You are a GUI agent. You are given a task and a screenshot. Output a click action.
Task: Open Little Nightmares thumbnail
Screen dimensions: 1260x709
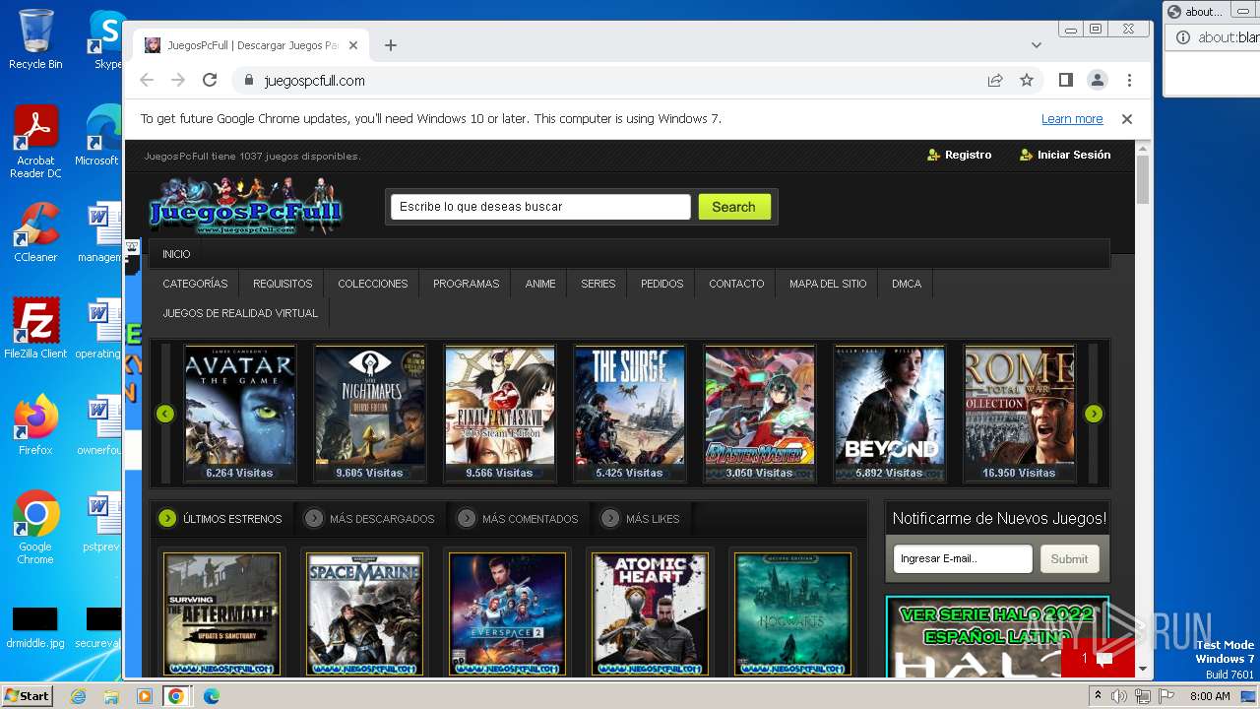[x=370, y=413]
